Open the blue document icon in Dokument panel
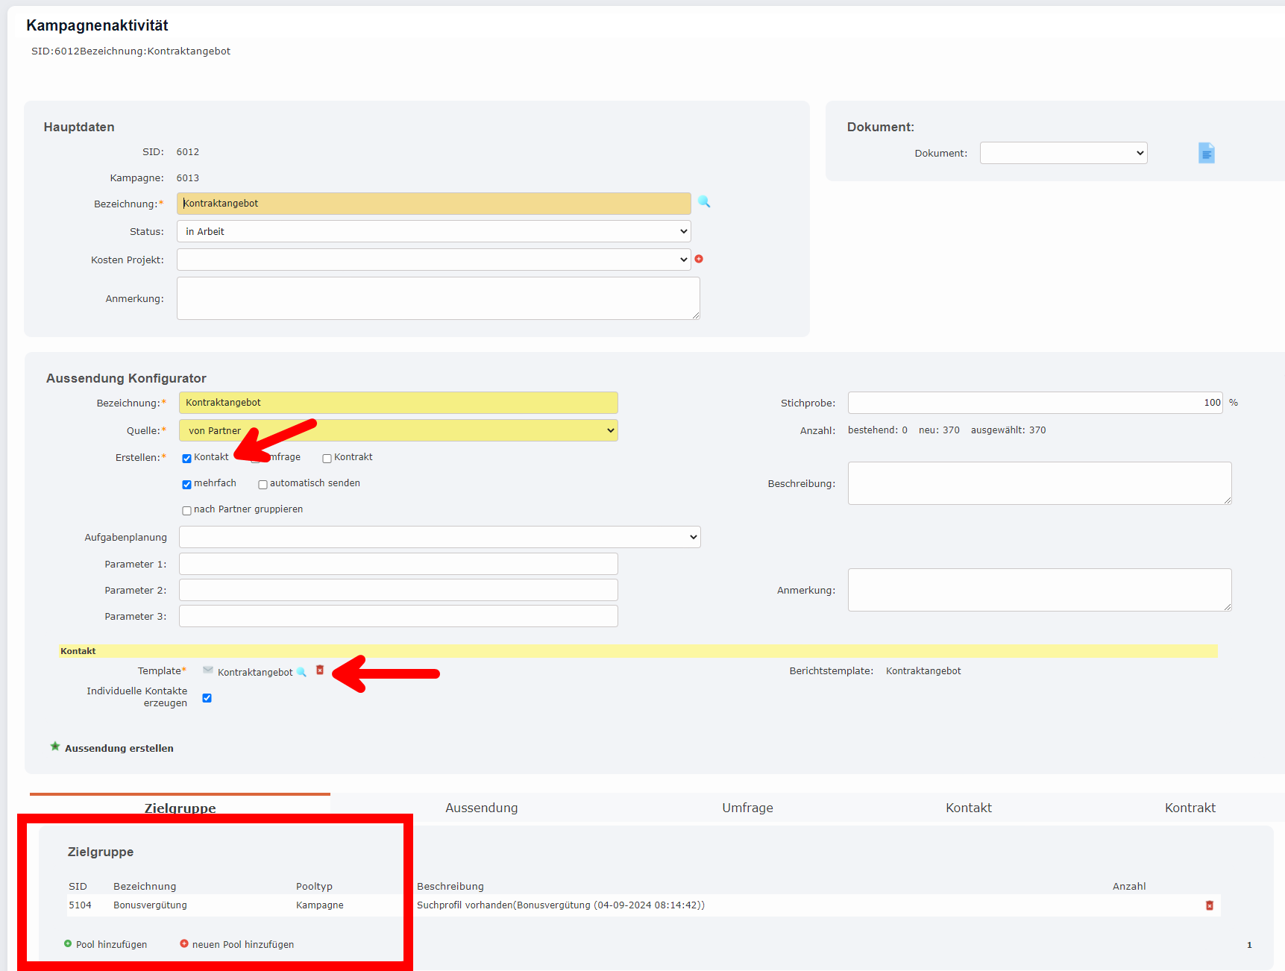 (x=1206, y=153)
